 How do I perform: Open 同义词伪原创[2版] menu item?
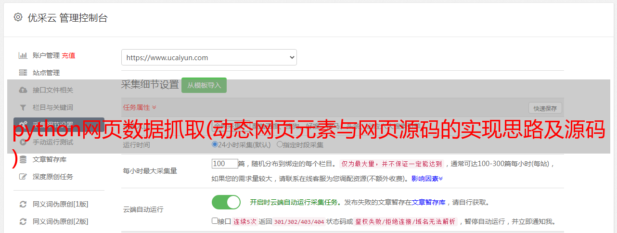click(x=61, y=221)
